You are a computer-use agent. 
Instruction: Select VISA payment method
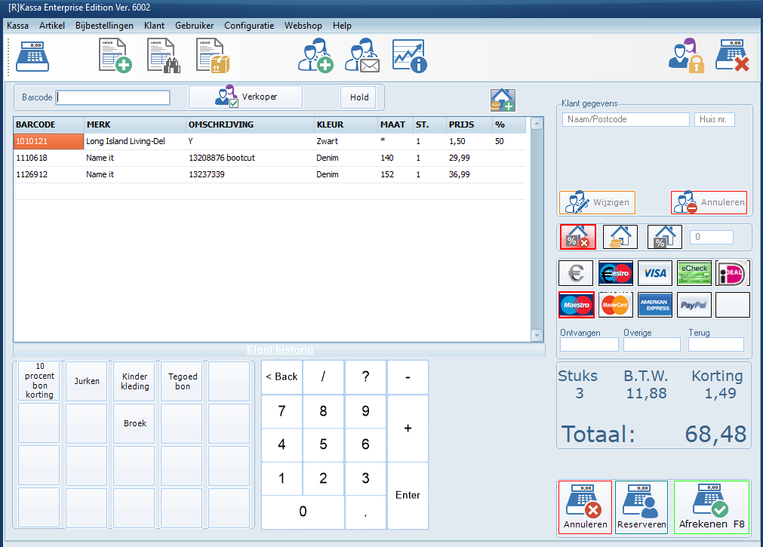pyautogui.click(x=654, y=273)
